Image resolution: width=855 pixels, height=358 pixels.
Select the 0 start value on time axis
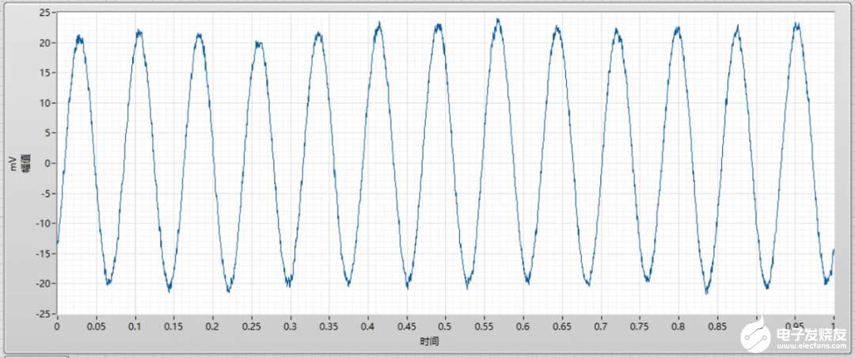pos(57,326)
